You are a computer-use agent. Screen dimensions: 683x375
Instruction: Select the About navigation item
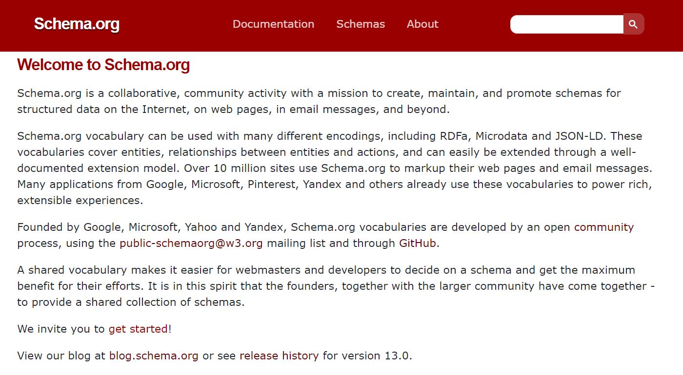422,24
